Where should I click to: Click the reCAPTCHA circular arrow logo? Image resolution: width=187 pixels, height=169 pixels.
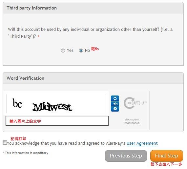129,103
